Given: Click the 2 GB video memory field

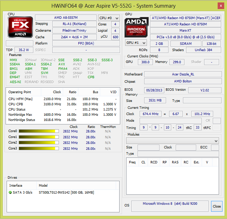Looking at the screenshot, I should 159,43.
